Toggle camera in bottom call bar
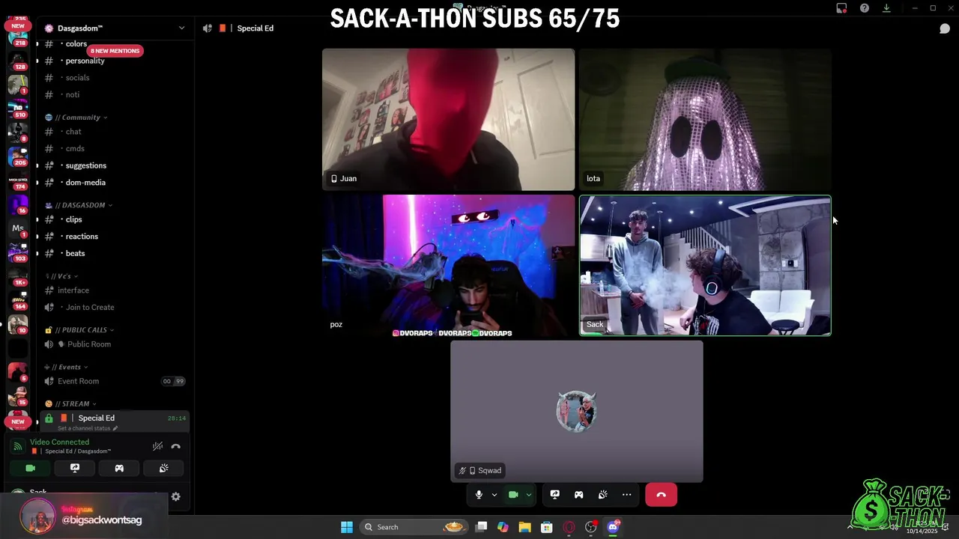Image resolution: width=959 pixels, height=539 pixels. (513, 495)
